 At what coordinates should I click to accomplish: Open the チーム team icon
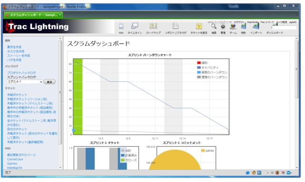pyautogui.click(x=233, y=27)
